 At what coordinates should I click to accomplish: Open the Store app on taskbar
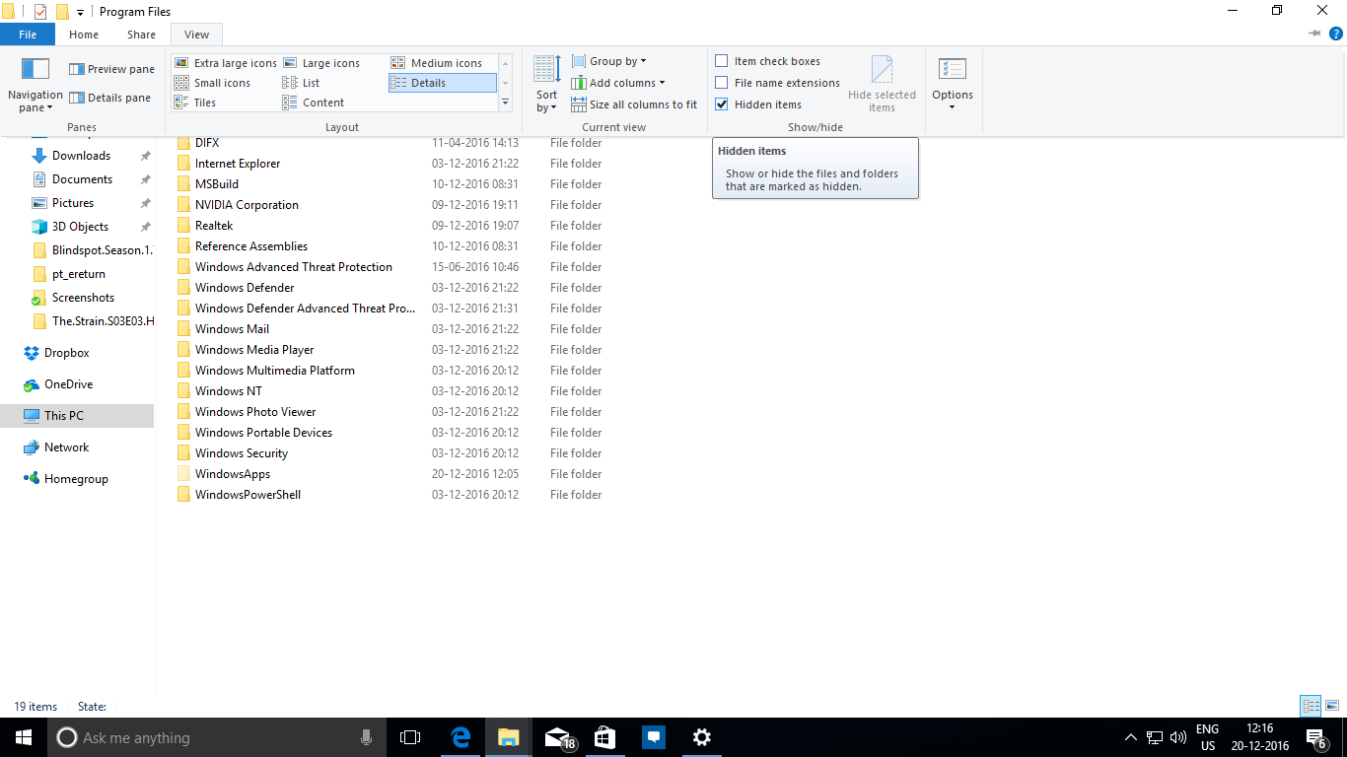[605, 737]
